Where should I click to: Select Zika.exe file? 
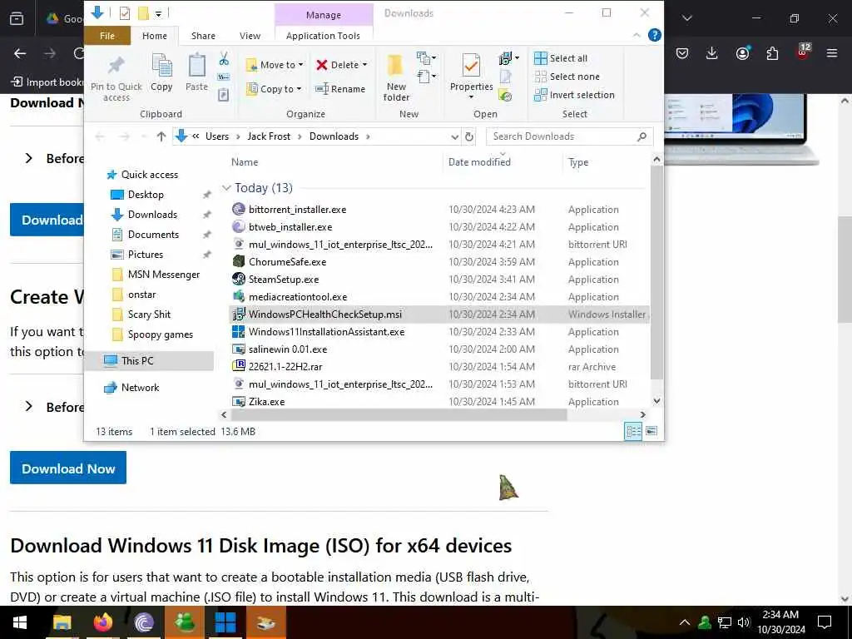point(266,402)
